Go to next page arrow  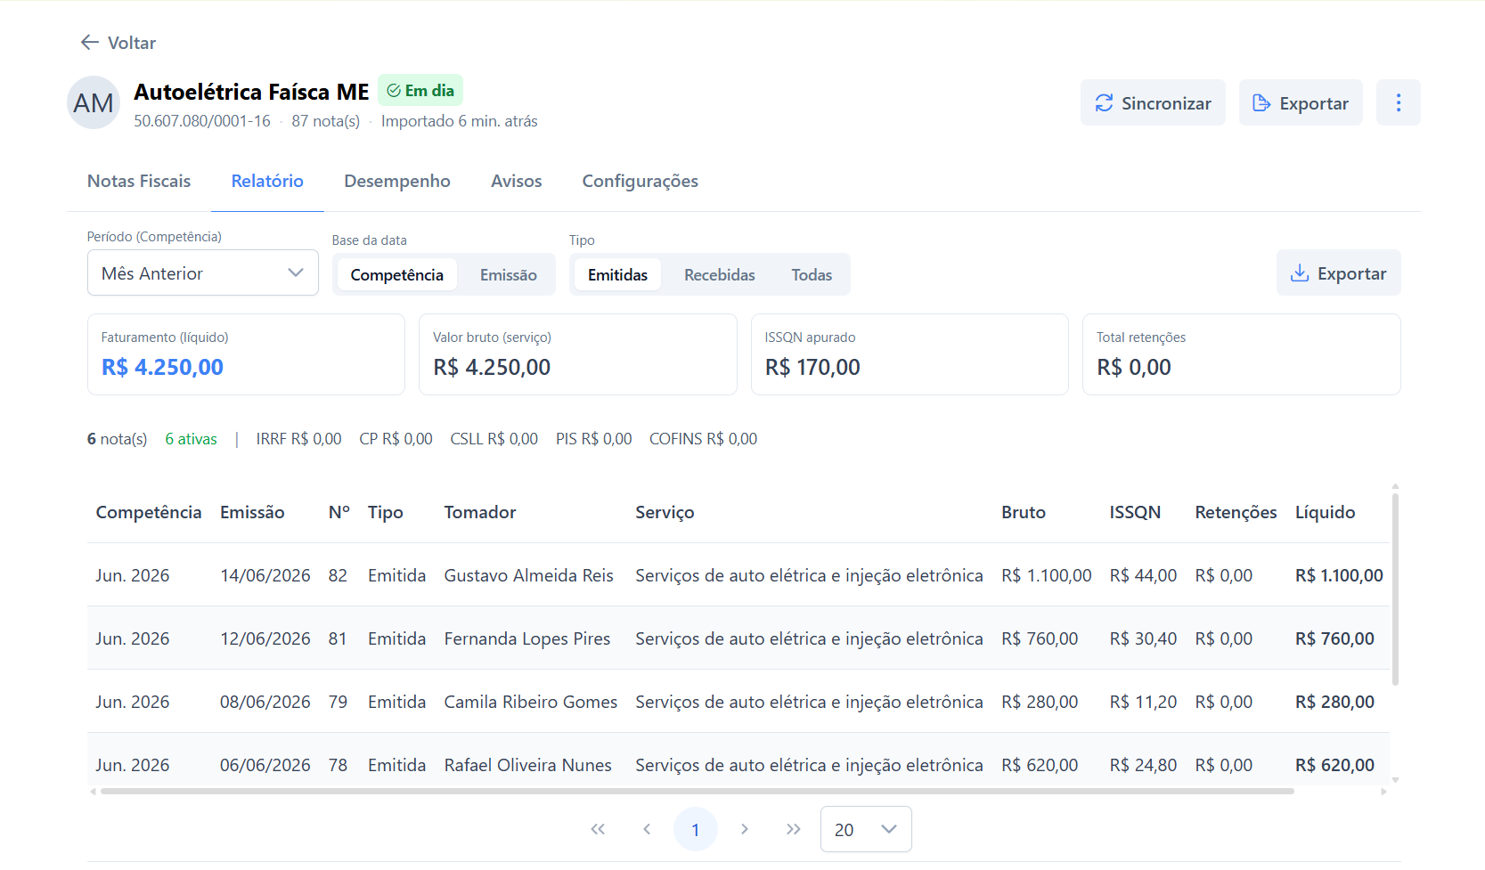(x=745, y=829)
